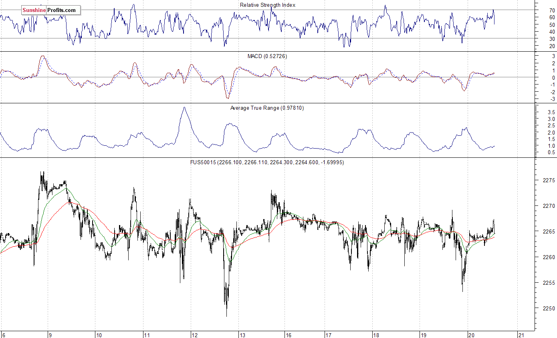The image size is (557, 338).
Task: Click the Average True Range (0.97810) title
Action: coord(267,108)
